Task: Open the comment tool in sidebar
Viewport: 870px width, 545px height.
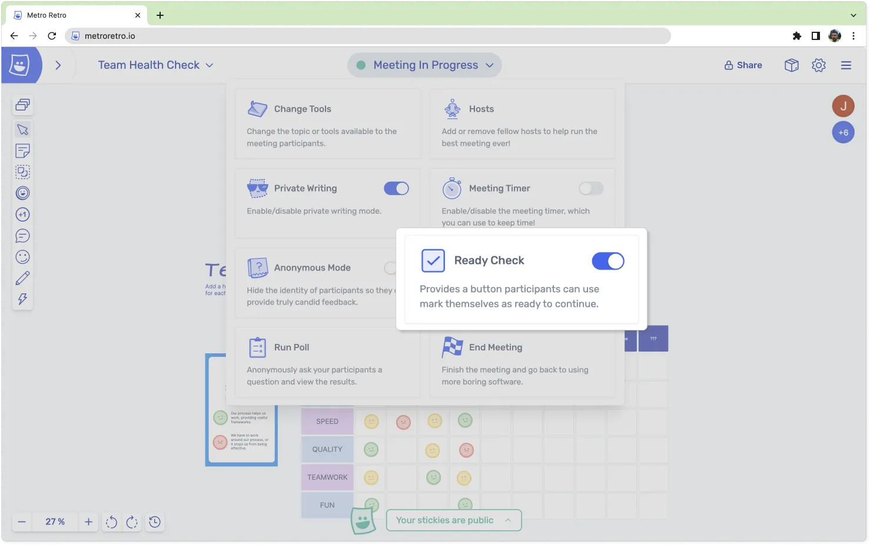Action: (22, 236)
